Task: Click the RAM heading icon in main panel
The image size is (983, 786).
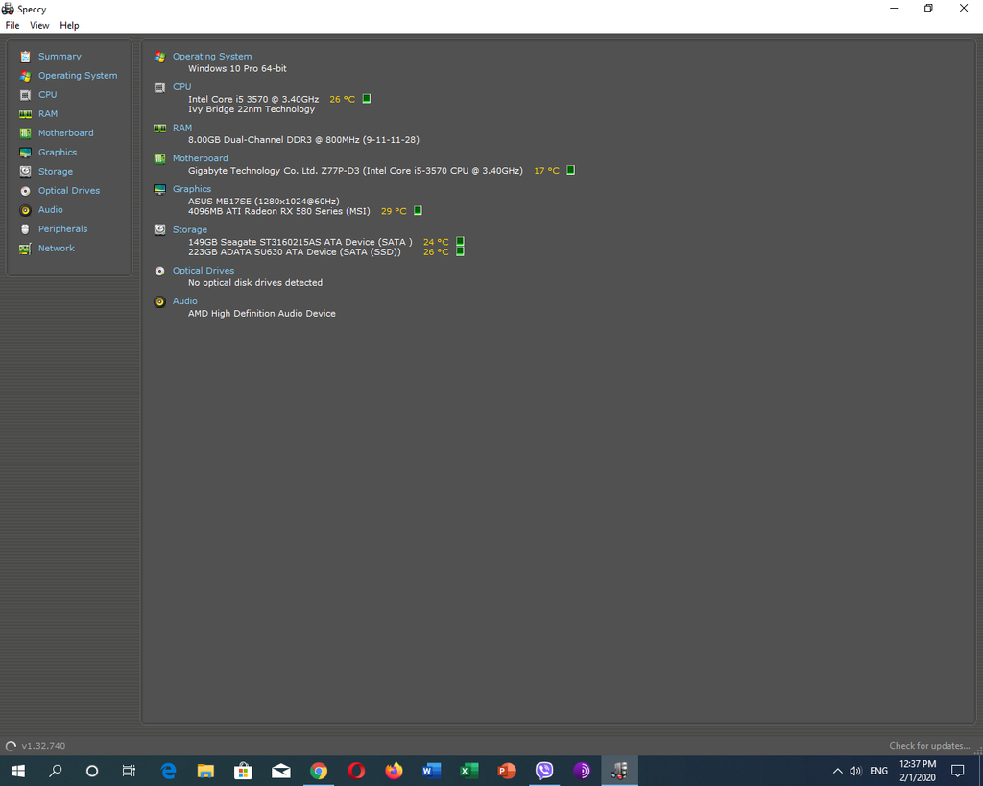Action: point(160,128)
